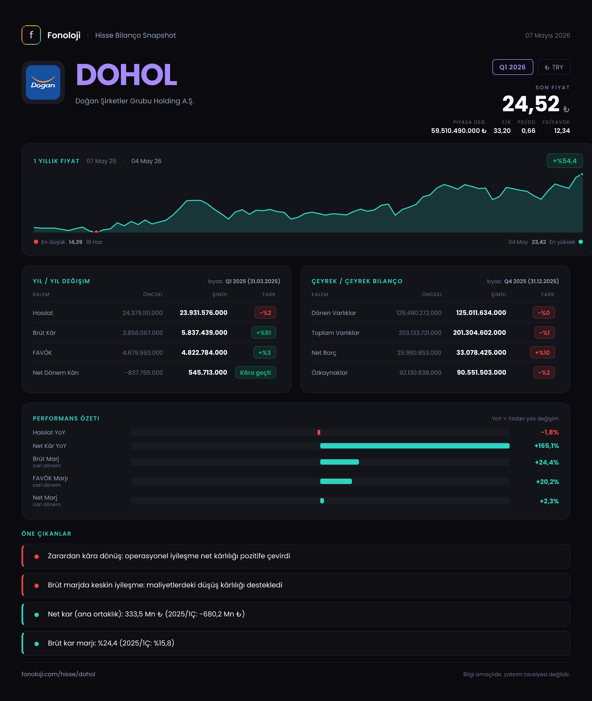Click the FD/FAVÖK value 12,34

click(x=562, y=131)
